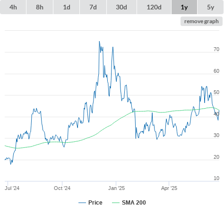Viewport: 224px width, 215px height.
Task: Click the blue Price line swatch in legend
Action: click(x=82, y=203)
